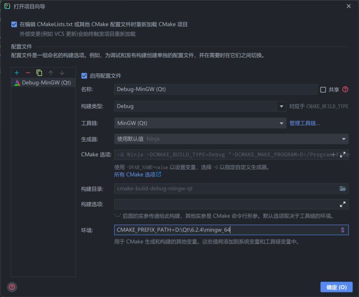Click the 管理工具链 link
Viewport: 359px width, 297px height.
[305, 123]
